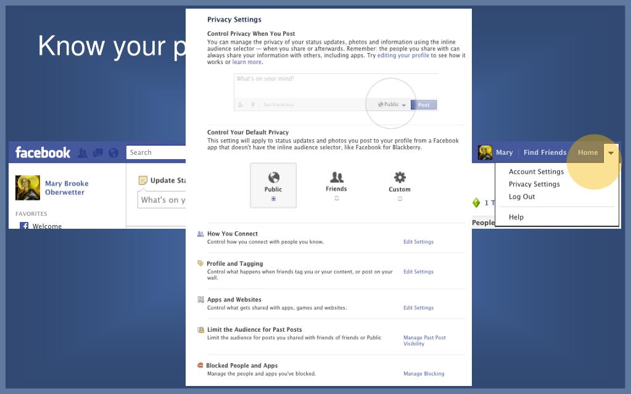Click the Mary profile name in header

(x=504, y=152)
